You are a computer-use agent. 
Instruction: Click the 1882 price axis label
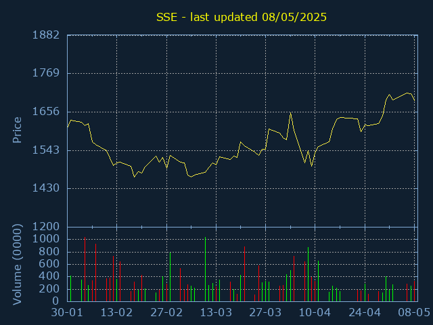coord(46,35)
